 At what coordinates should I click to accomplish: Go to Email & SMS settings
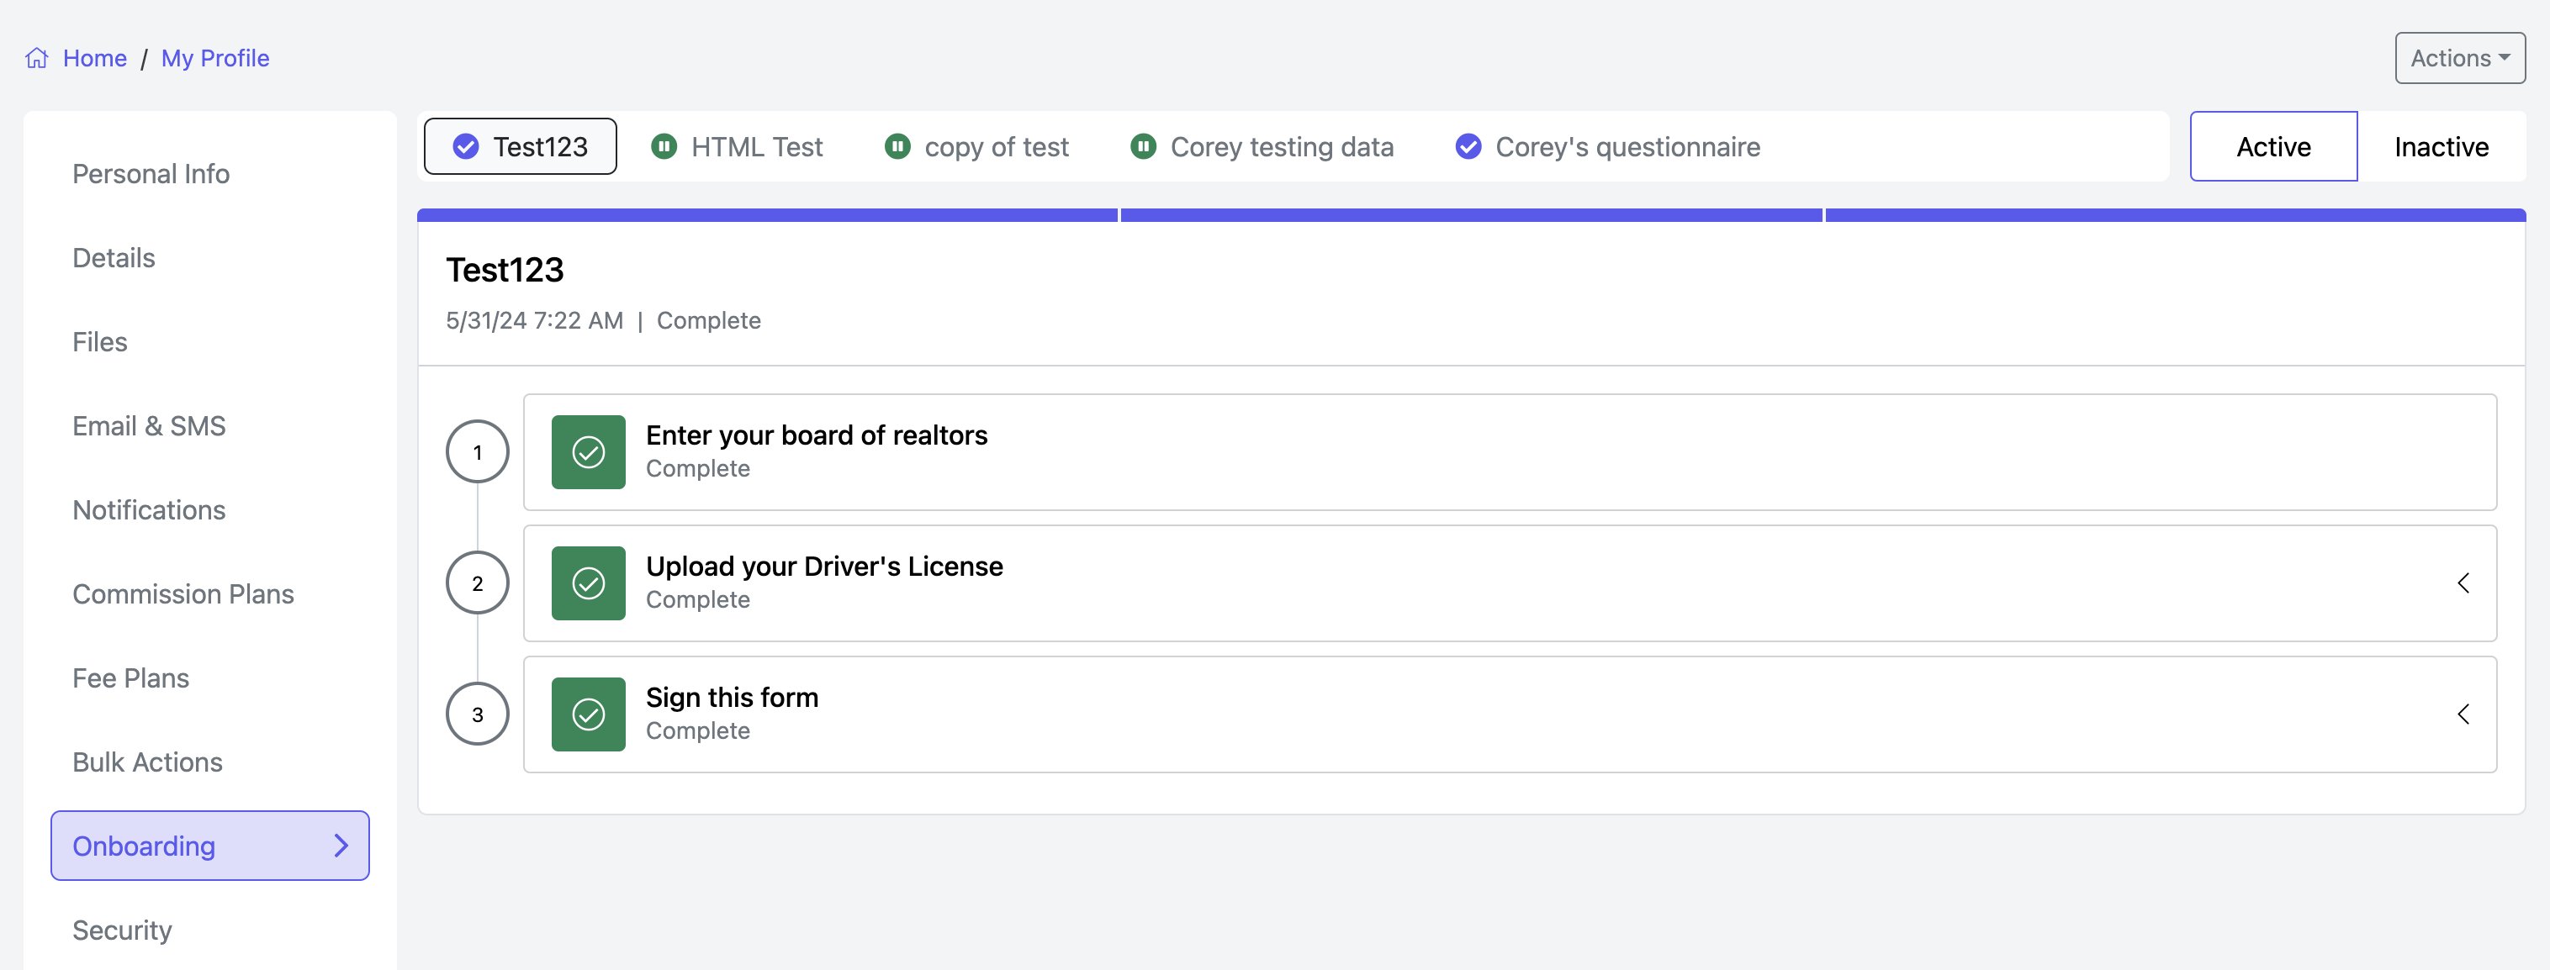click(x=149, y=425)
